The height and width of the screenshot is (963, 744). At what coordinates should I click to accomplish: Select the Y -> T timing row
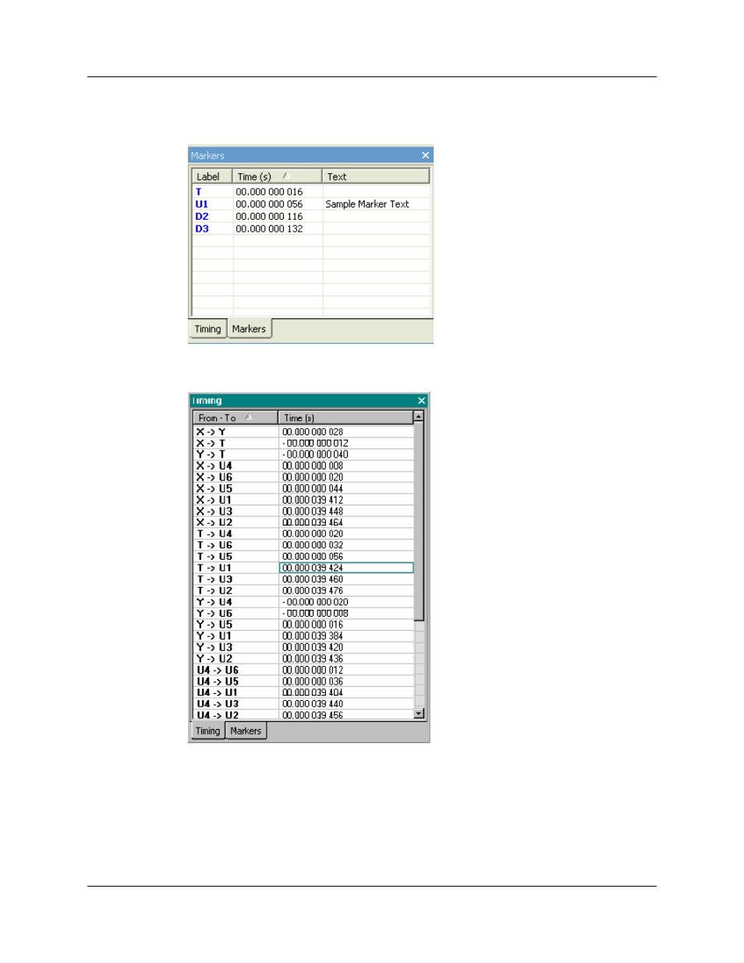tap(303, 455)
